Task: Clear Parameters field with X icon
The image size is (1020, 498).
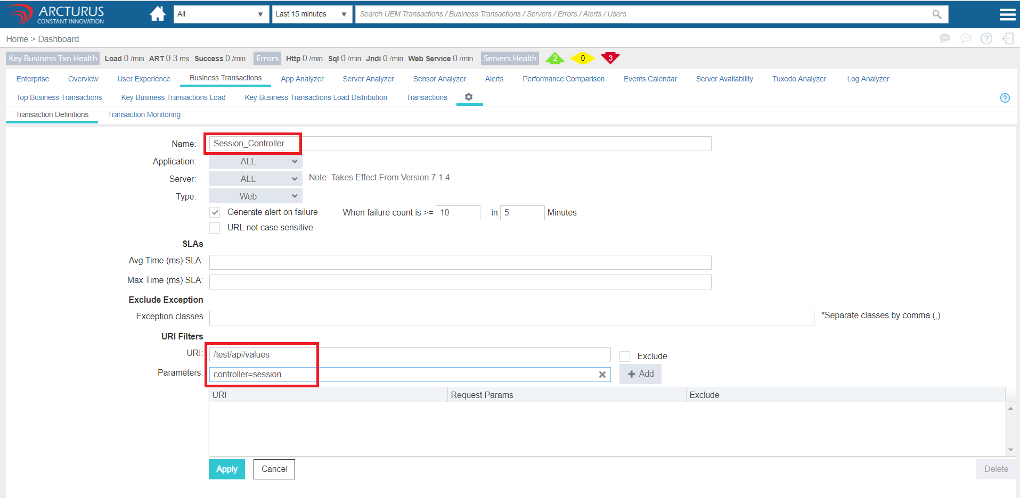Action: [602, 375]
